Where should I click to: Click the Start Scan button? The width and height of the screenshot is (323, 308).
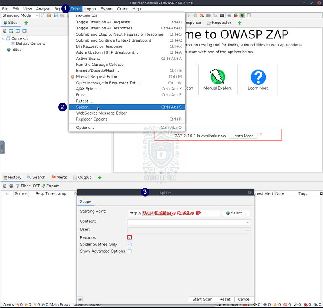(202, 299)
